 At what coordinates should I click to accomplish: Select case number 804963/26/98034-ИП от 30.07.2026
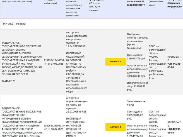(54, 127)
